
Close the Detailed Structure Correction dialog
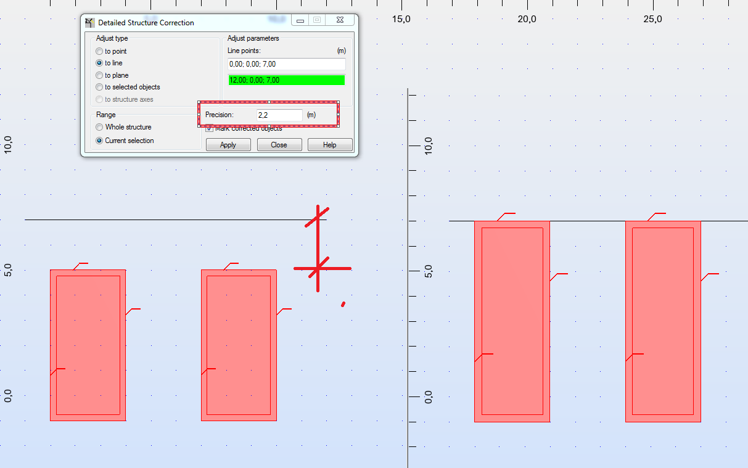(279, 144)
